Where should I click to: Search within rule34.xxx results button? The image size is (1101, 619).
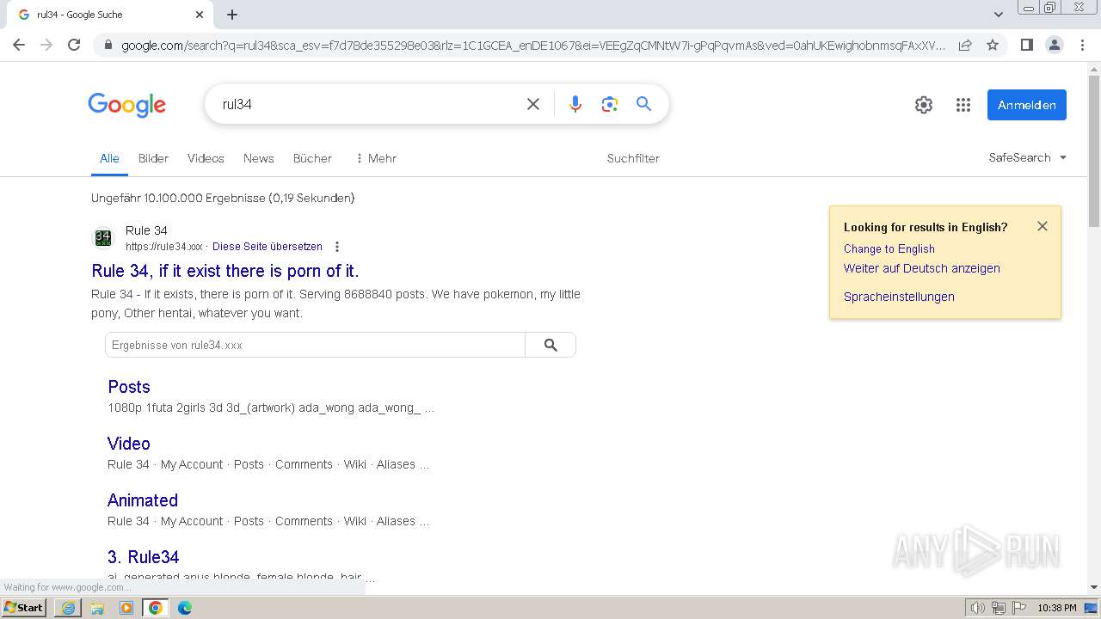click(550, 345)
